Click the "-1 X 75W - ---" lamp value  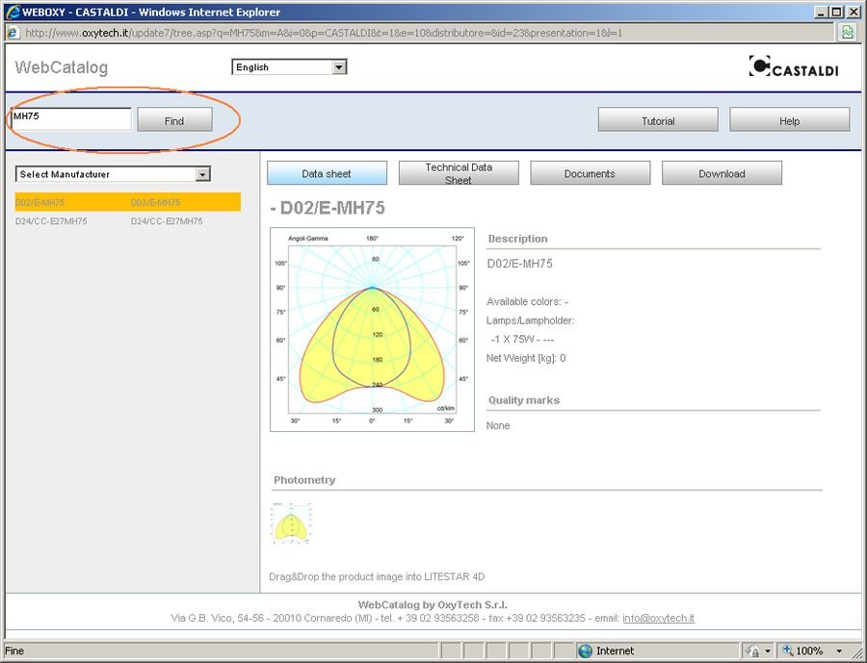[x=522, y=340]
